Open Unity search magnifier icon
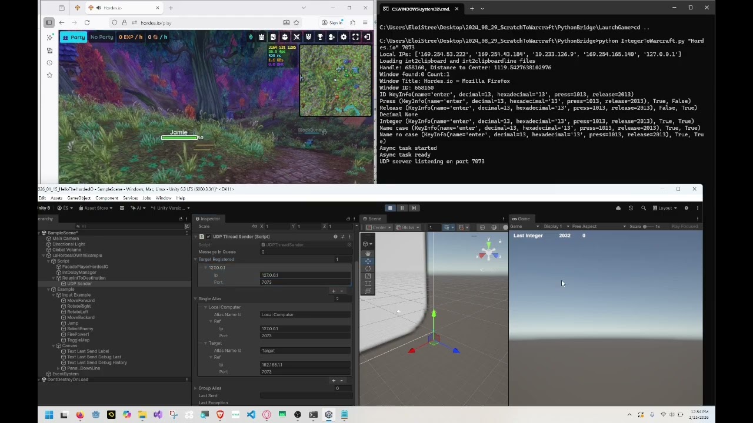 [643, 208]
